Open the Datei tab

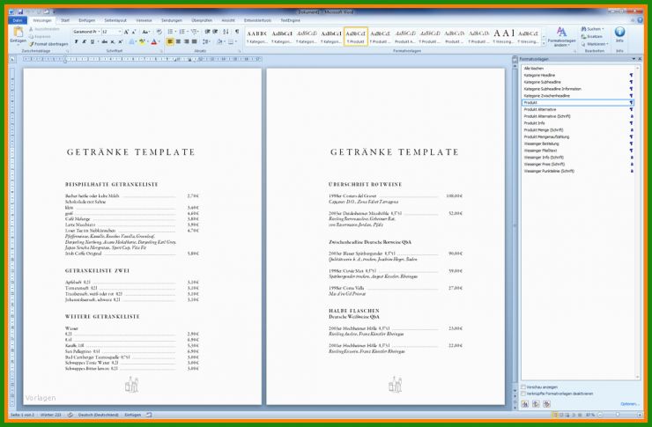click(x=18, y=20)
